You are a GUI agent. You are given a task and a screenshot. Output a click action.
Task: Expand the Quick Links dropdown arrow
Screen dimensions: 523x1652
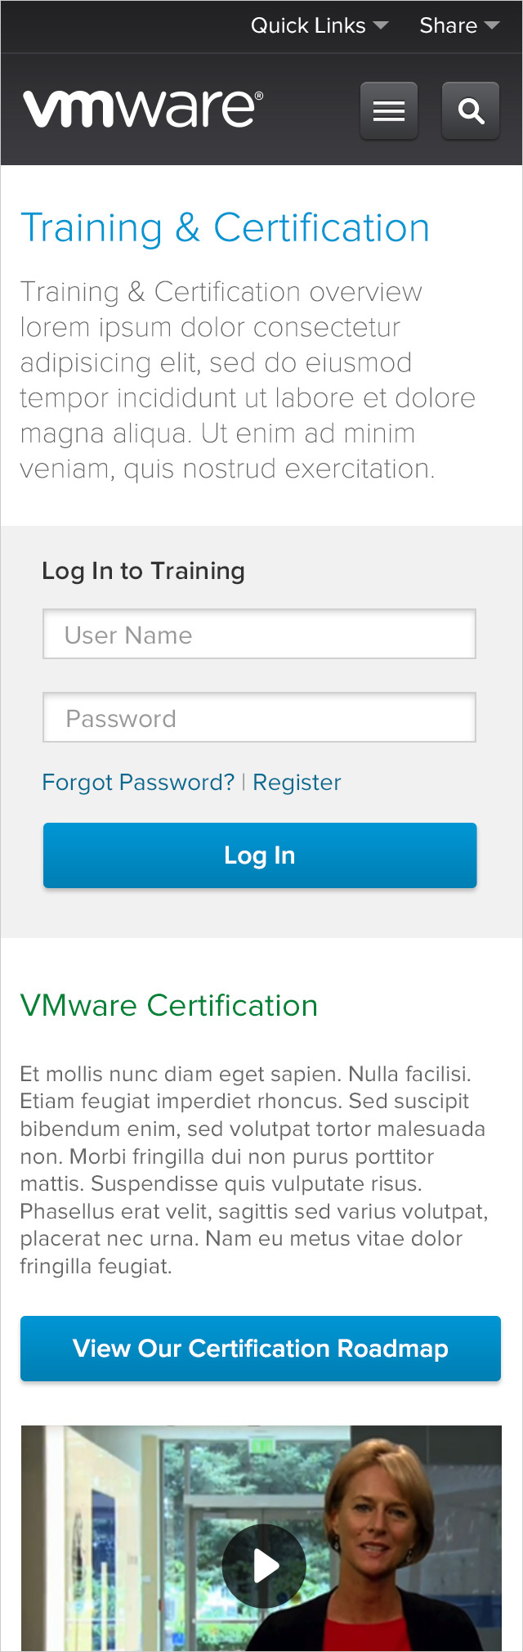click(x=381, y=25)
